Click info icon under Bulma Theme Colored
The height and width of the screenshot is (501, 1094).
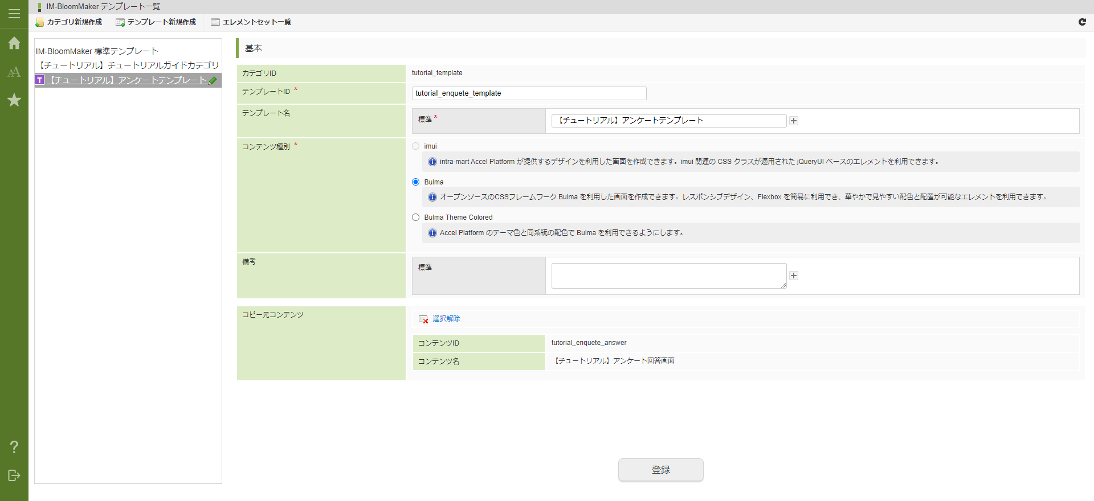pos(432,233)
